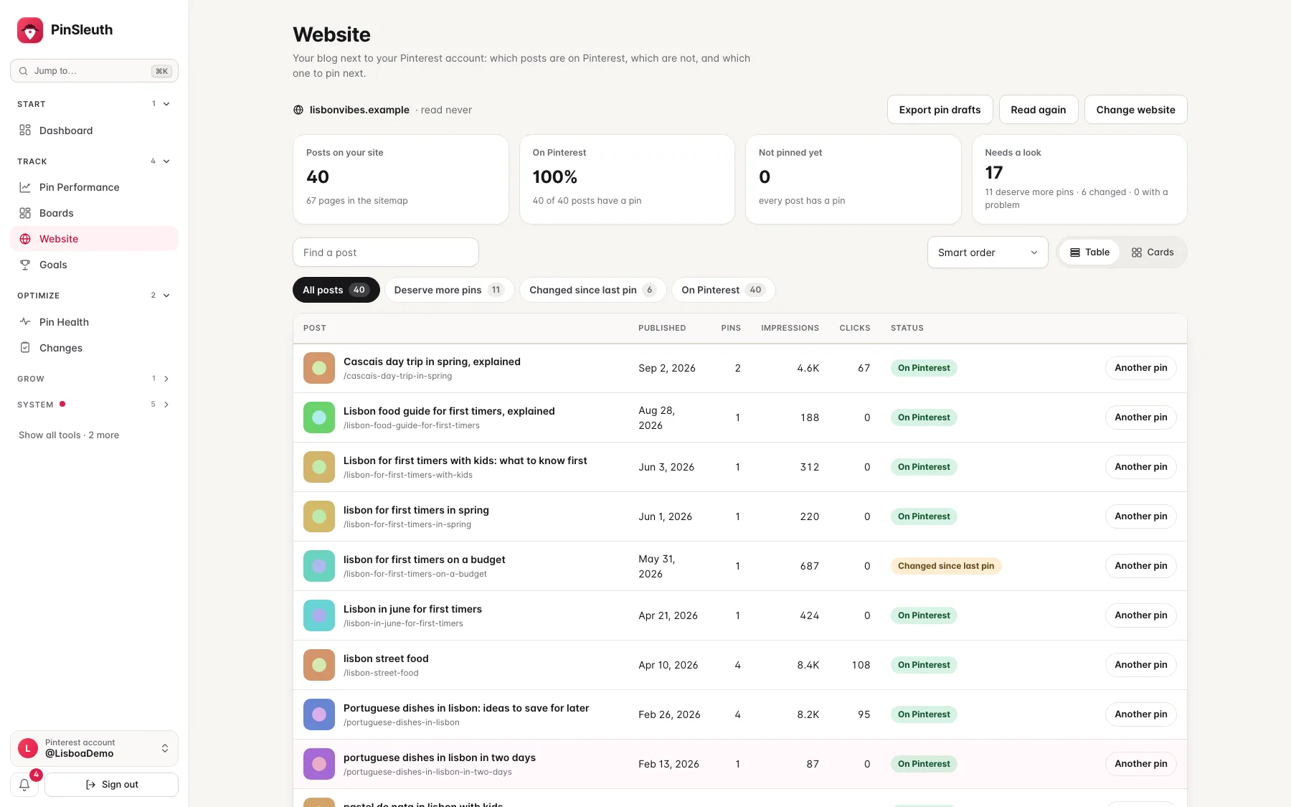Expand the SYSTEM section
This screenshot has height=807, width=1291.
(x=166, y=405)
